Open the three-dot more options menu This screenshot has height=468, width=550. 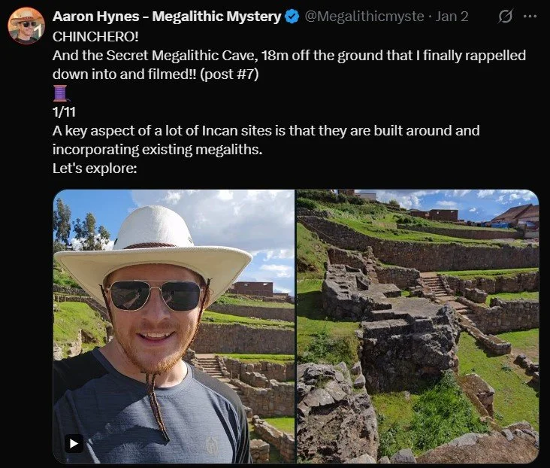click(x=530, y=16)
